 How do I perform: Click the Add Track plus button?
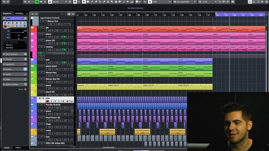33,14
